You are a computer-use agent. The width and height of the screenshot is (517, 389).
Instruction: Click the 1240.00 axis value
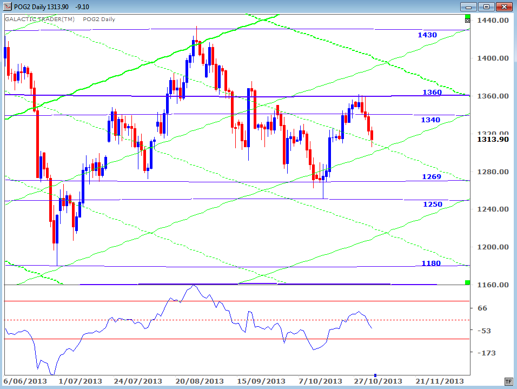pyautogui.click(x=493, y=209)
